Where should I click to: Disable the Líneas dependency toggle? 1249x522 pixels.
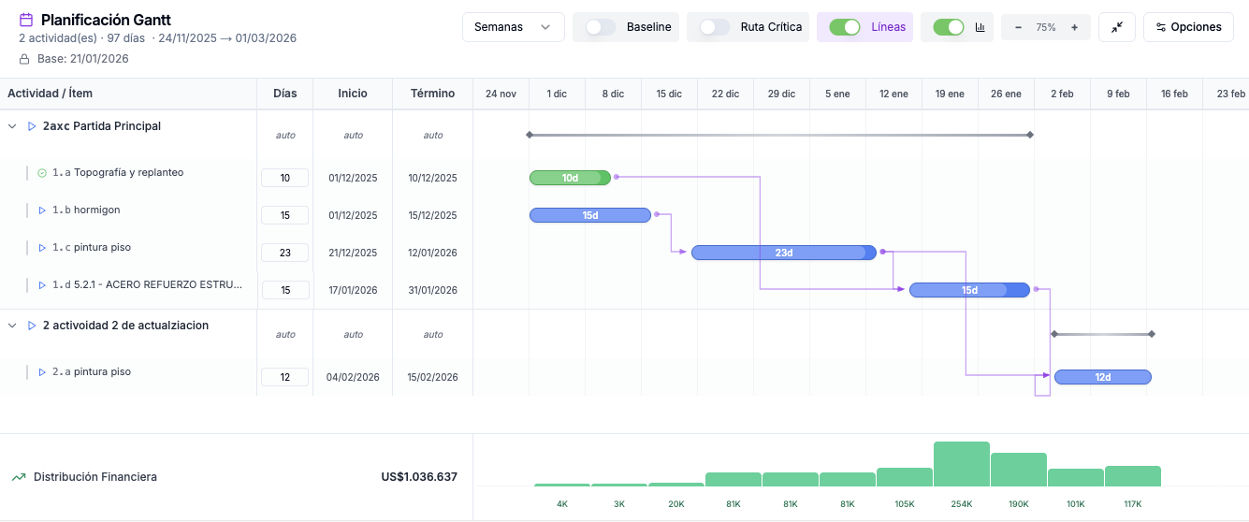(x=844, y=27)
